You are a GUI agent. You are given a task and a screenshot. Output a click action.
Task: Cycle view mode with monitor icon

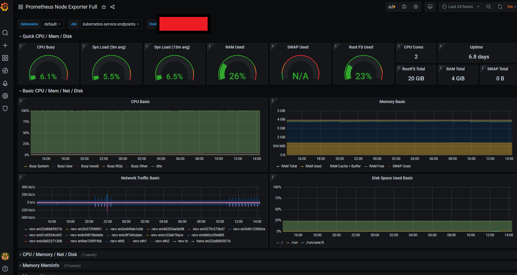(430, 7)
